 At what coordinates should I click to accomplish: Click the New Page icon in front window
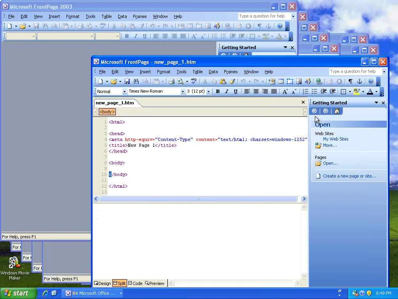point(101,81)
